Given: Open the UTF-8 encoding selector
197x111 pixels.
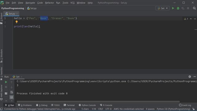Looking at the screenshot, I should (x=108, y=109).
